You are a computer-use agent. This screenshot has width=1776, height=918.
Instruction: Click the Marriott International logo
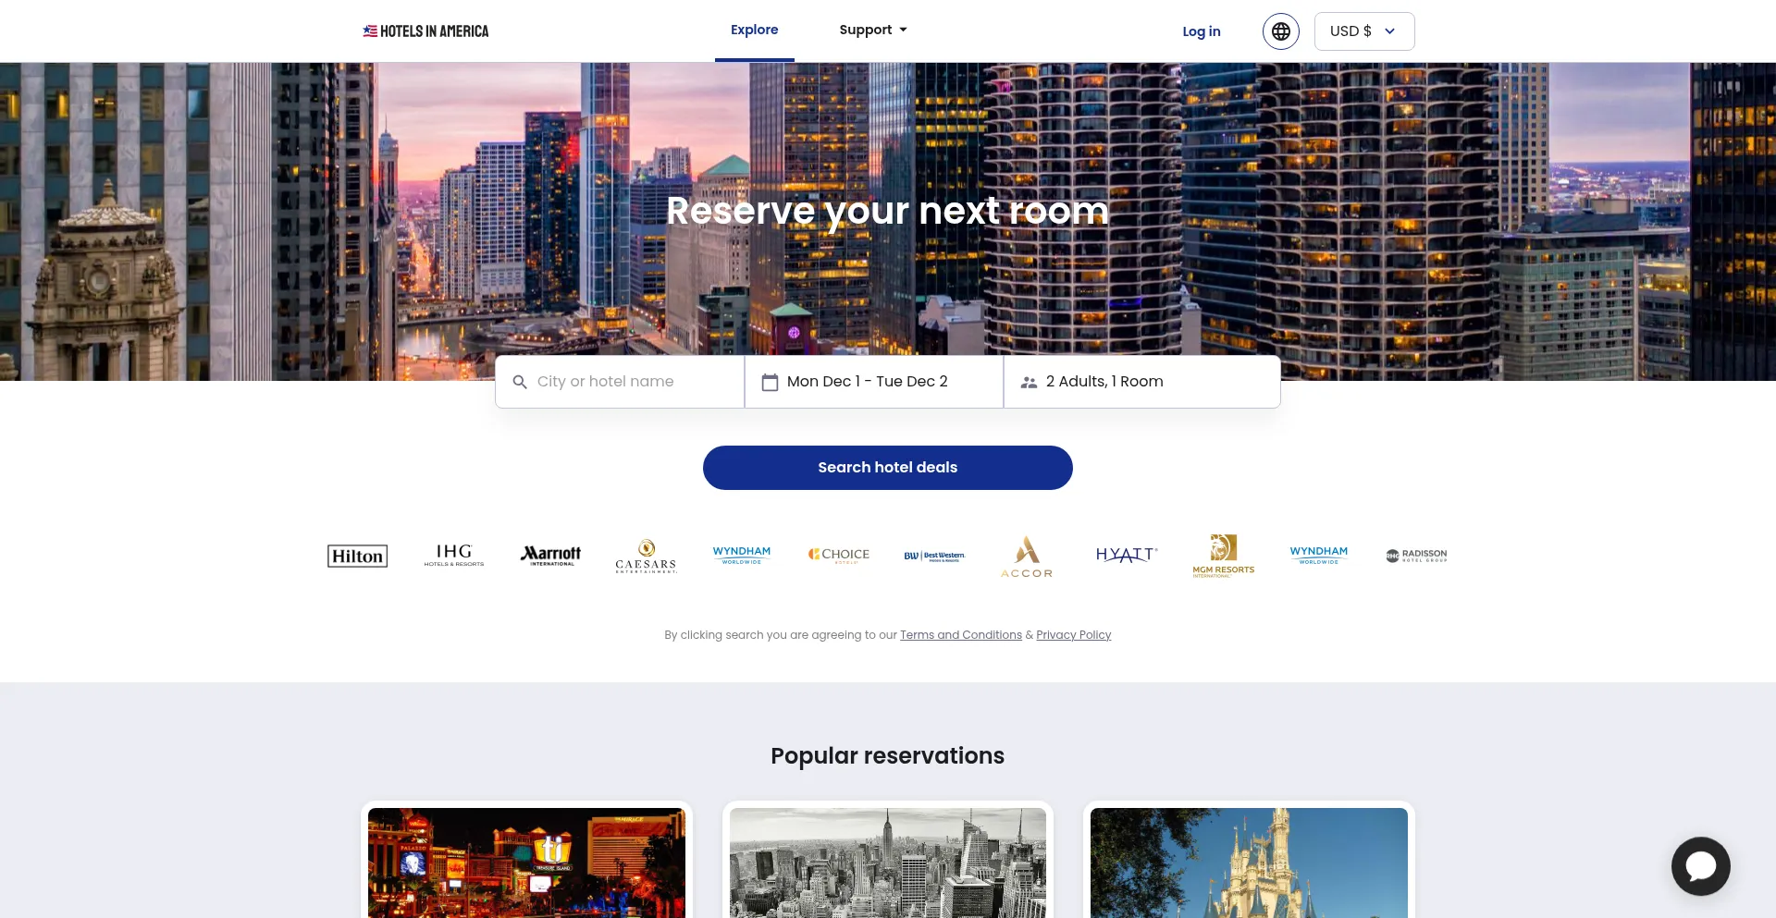coord(551,555)
